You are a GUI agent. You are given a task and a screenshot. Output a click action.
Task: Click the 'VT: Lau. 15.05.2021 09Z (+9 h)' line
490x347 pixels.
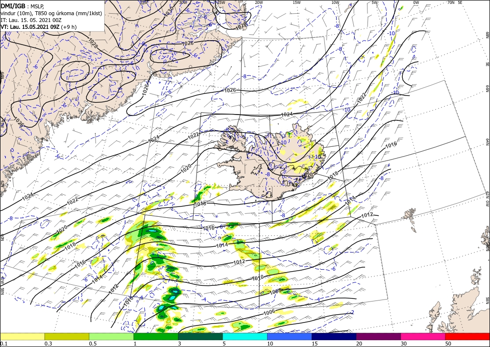(x=38, y=27)
